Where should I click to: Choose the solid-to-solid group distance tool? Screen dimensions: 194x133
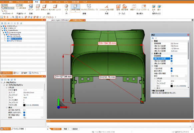(89, 8)
